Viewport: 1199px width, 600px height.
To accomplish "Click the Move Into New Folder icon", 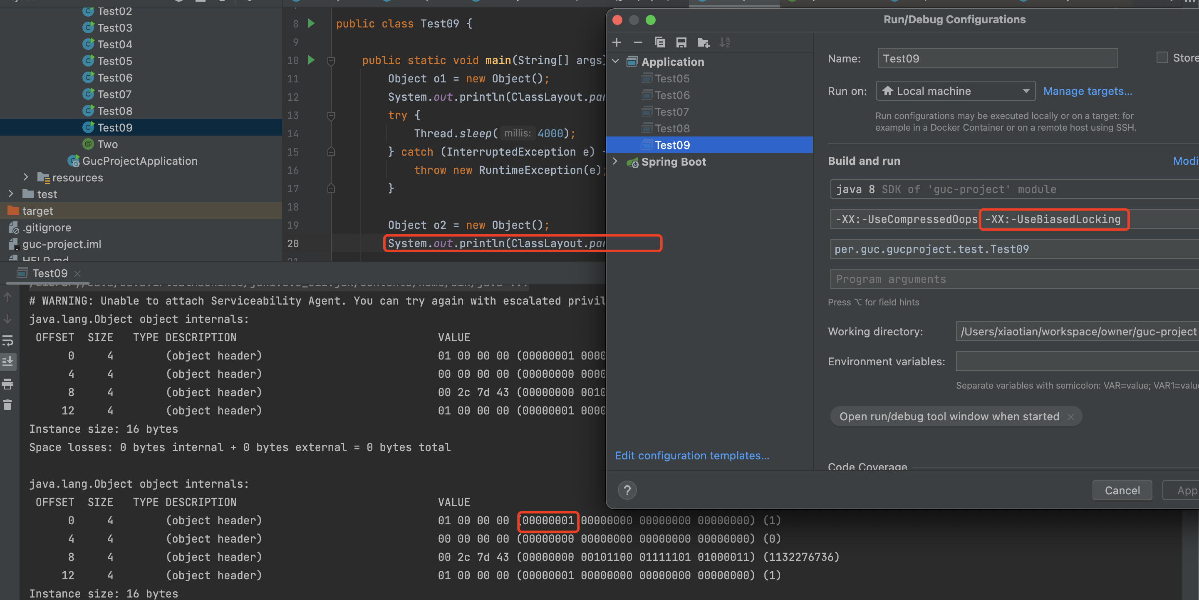I will coord(703,43).
